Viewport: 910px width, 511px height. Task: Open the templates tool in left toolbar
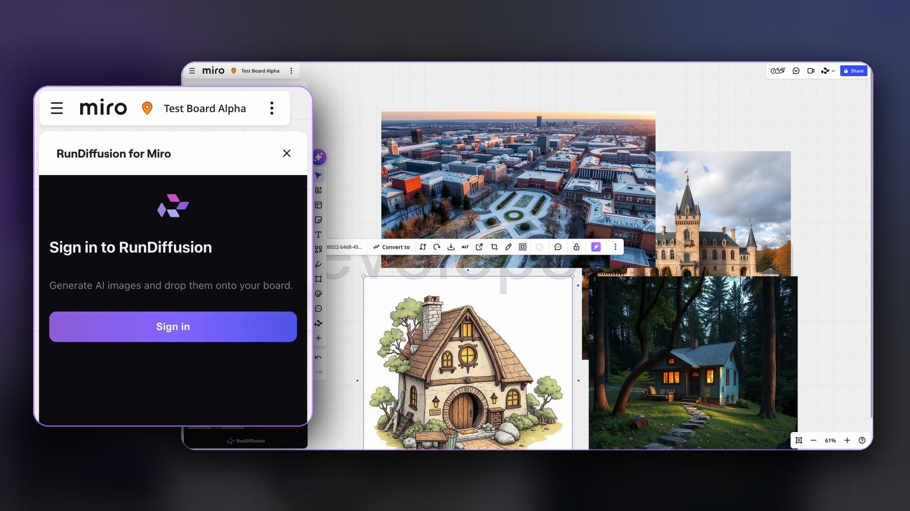point(318,190)
